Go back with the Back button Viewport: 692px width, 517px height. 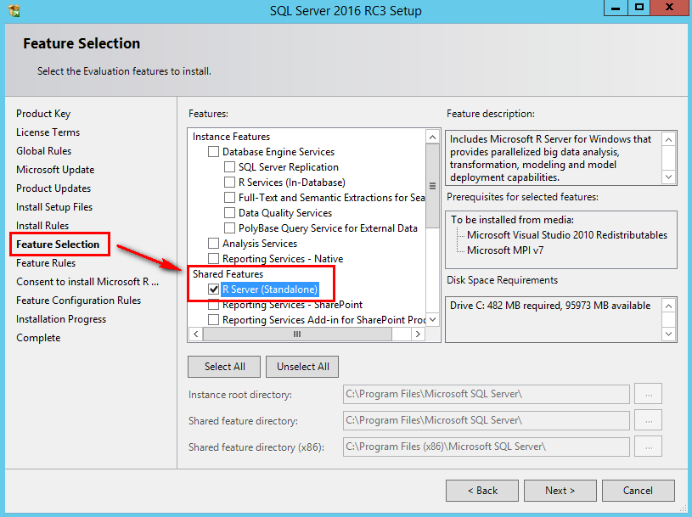[x=482, y=491]
